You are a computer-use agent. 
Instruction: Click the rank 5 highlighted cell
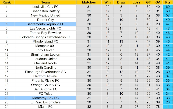6,24
